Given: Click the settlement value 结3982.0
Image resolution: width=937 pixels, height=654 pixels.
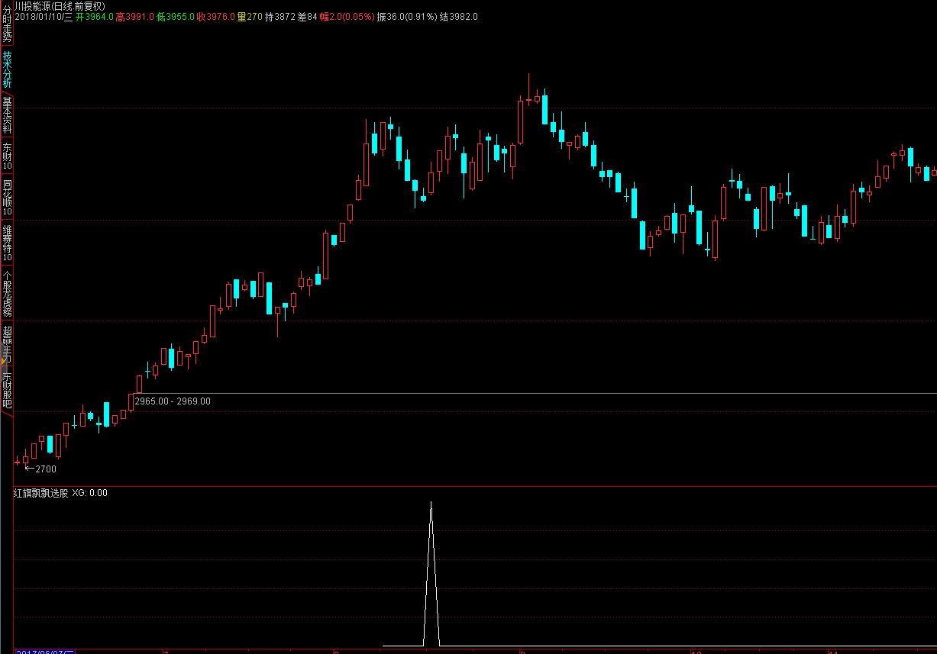Looking at the screenshot, I should [x=459, y=16].
